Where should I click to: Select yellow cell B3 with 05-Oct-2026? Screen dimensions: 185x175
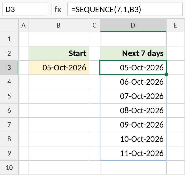(59, 68)
